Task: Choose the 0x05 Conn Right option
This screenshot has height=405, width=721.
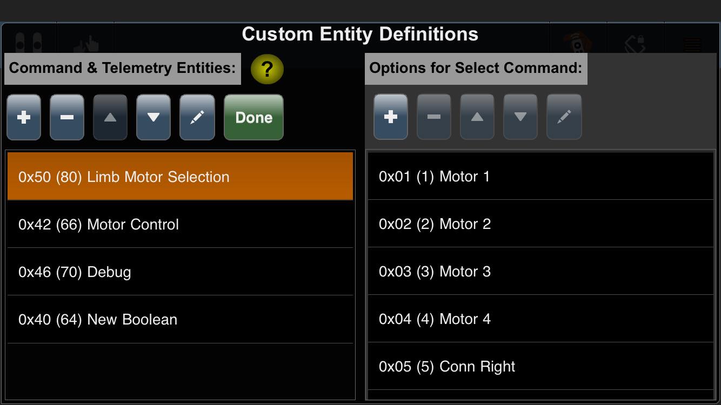Action: coord(540,366)
